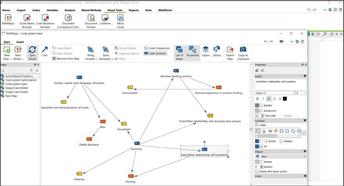This screenshot has width=344, height=186.
Task: Expand the Links section
Action: tap(305, 176)
